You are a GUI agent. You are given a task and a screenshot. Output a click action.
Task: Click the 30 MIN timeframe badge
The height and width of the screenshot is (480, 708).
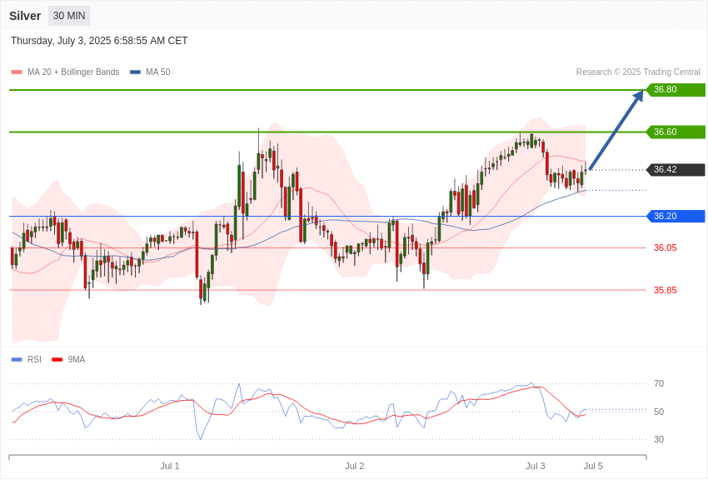(69, 16)
